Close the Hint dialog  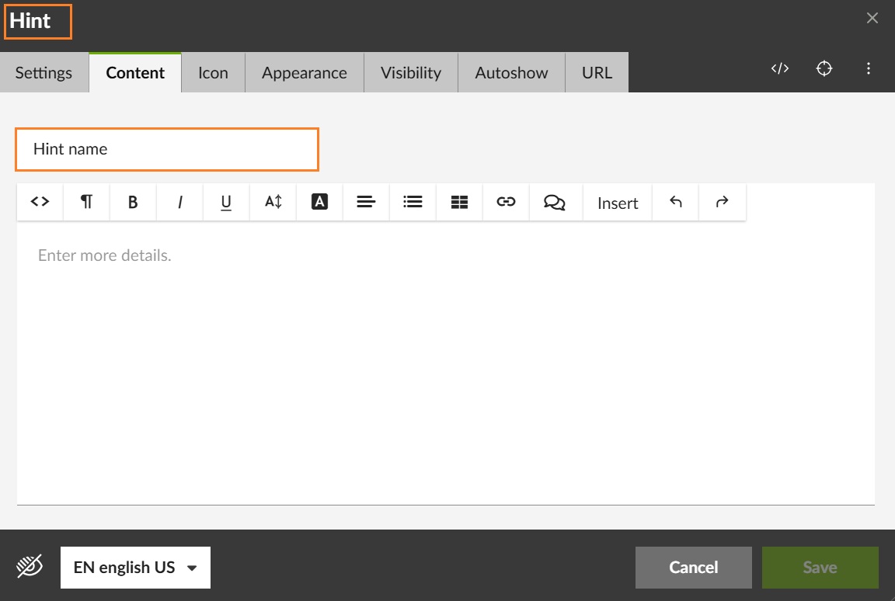pyautogui.click(x=872, y=18)
